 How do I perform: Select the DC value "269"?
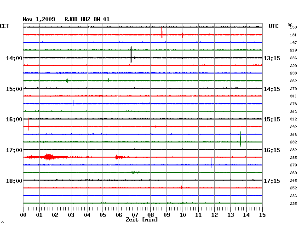293,173
